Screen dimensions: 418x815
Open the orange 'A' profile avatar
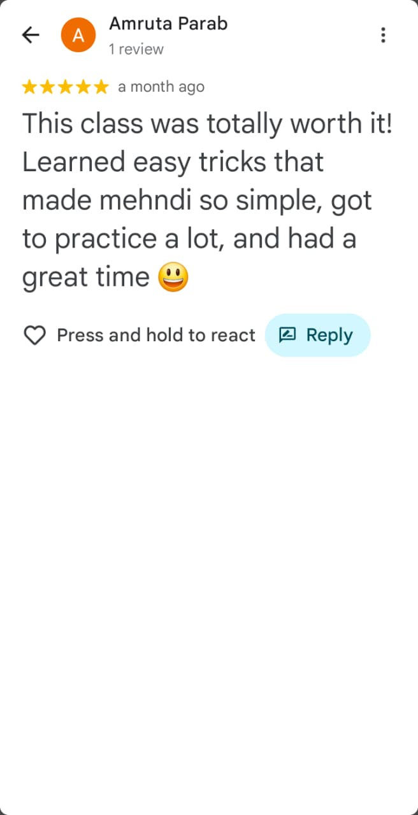click(x=78, y=35)
